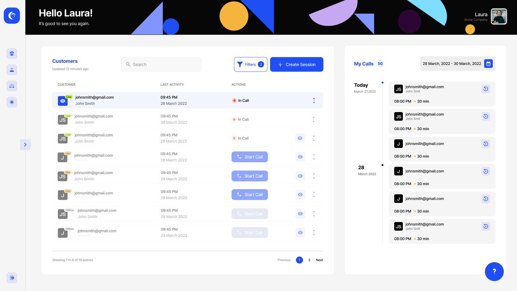
Task: Click J avatar of third Today call
Action: [399, 144]
